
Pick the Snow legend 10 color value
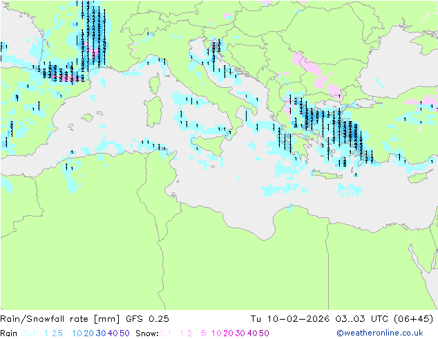[x=216, y=333]
